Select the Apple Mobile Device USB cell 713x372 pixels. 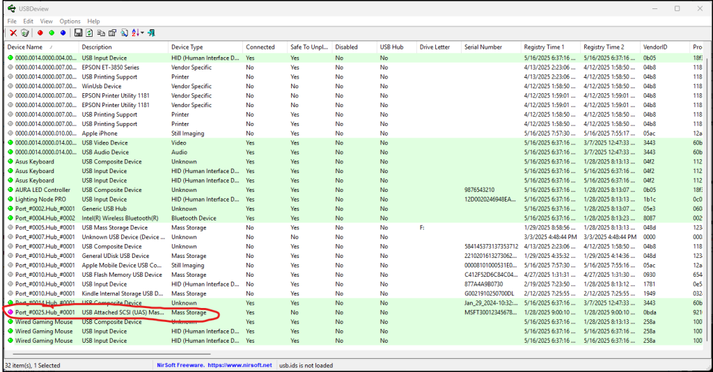tap(121, 265)
